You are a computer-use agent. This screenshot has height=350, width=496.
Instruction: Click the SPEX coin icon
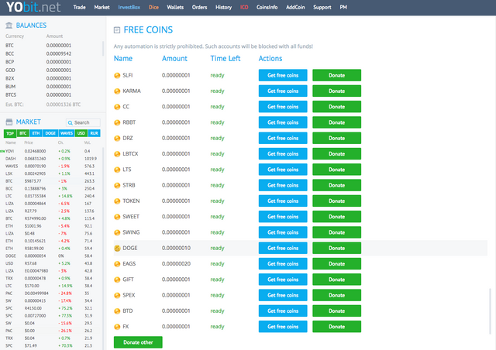tap(117, 295)
